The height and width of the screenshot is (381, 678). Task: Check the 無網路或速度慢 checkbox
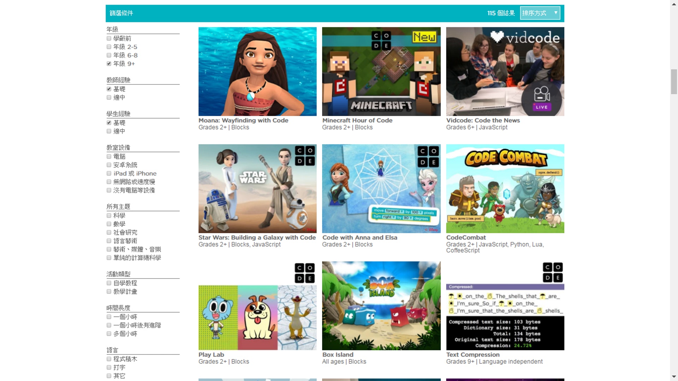(109, 182)
